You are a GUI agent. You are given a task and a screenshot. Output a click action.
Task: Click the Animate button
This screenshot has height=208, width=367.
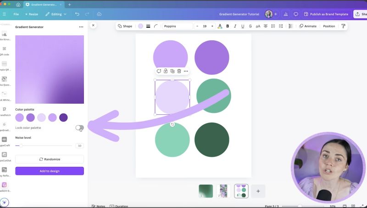[x=308, y=26]
